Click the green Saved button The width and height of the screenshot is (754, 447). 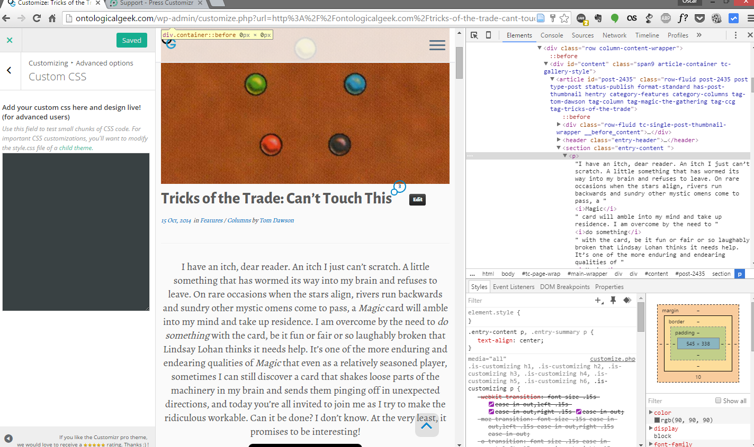click(x=131, y=40)
